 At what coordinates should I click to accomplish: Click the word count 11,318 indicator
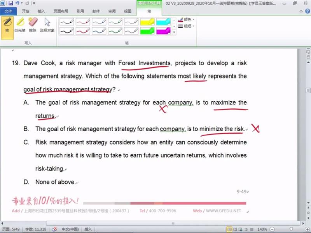[x=36, y=229]
